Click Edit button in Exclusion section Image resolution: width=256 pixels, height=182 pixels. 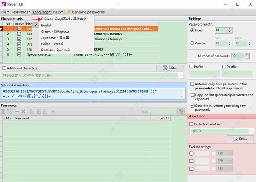240,139
